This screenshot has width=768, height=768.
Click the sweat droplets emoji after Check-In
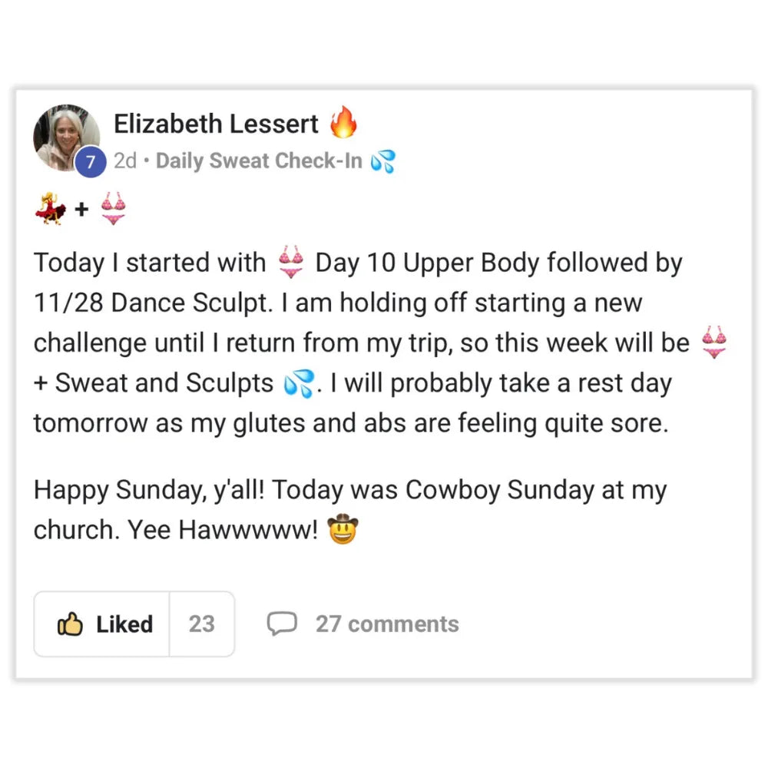[x=382, y=161]
